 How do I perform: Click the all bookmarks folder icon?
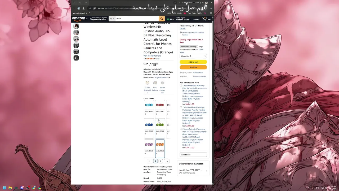[89, 13]
